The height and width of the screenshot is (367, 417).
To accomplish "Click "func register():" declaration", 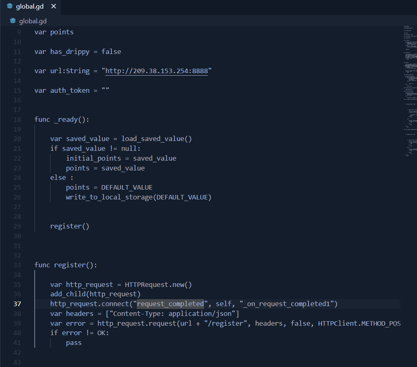I will click(66, 265).
